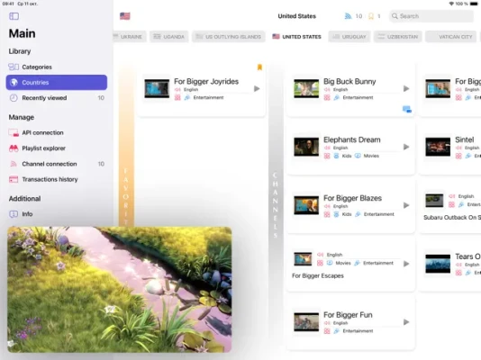Screen dimensions: 481x360
Task: Open For Bigger Escapes thumbnail
Action: click(303, 259)
